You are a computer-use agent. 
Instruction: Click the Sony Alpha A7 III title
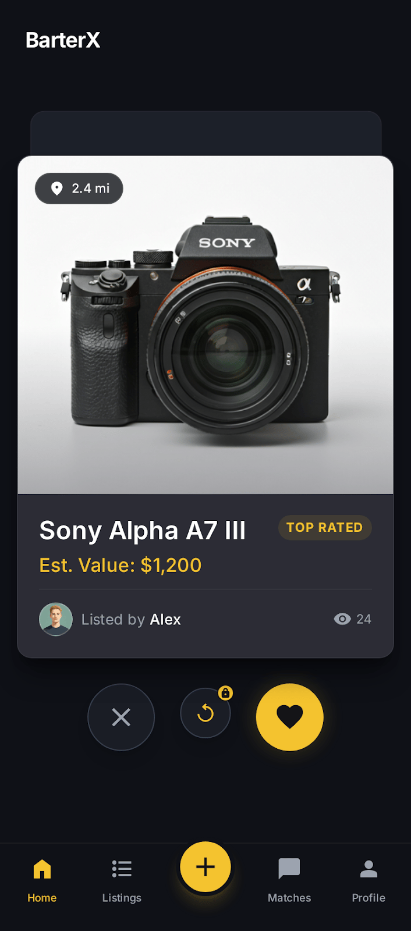[x=143, y=531]
